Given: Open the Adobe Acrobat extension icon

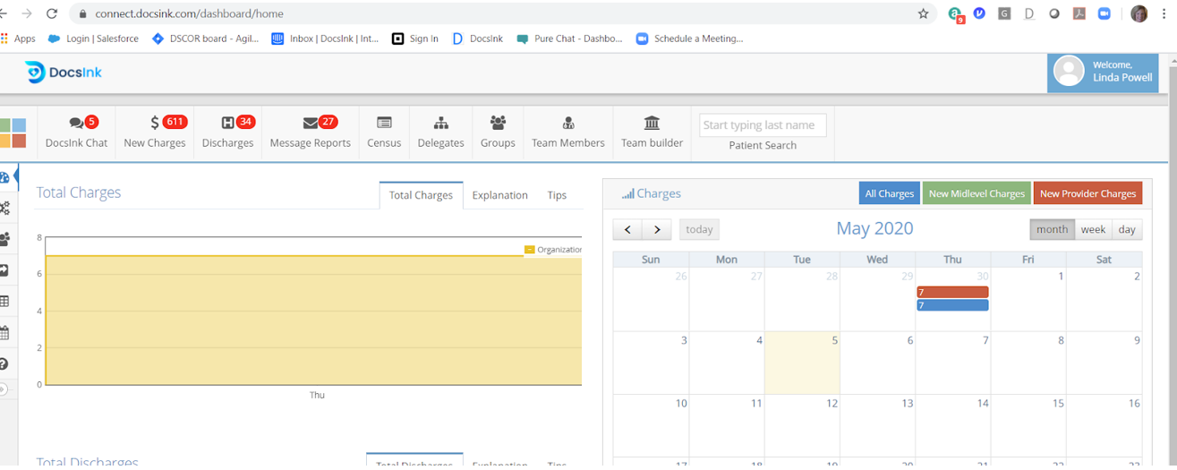Looking at the screenshot, I should (x=1079, y=13).
